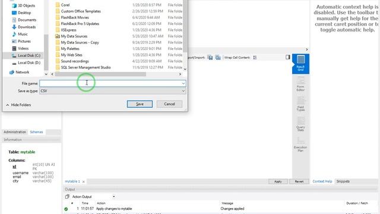Click the Save button
Screen dimensions: 380x214
(x=140, y=104)
